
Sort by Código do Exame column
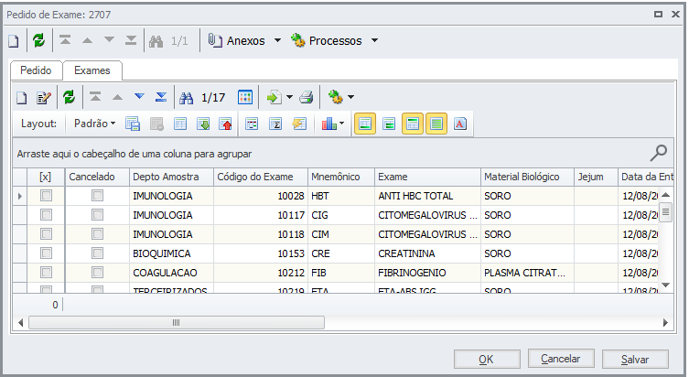coord(261,177)
